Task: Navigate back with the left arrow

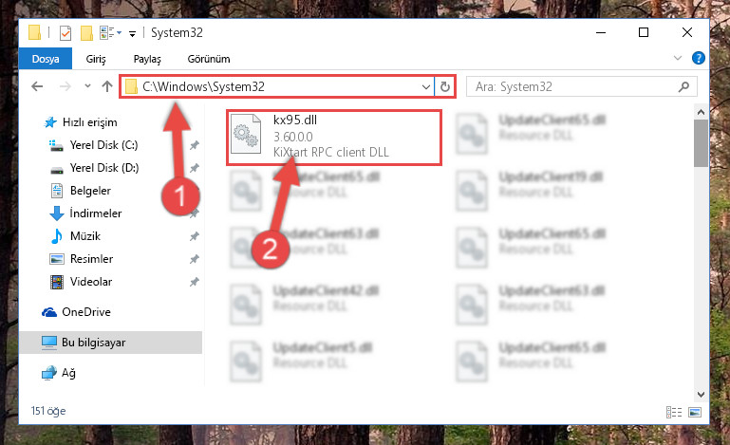Action: 37,86
